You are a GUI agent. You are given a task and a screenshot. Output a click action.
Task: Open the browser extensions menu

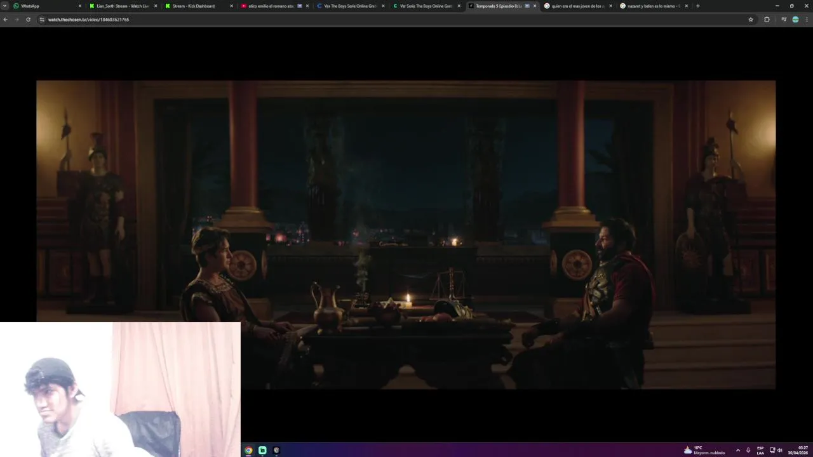[x=767, y=20]
